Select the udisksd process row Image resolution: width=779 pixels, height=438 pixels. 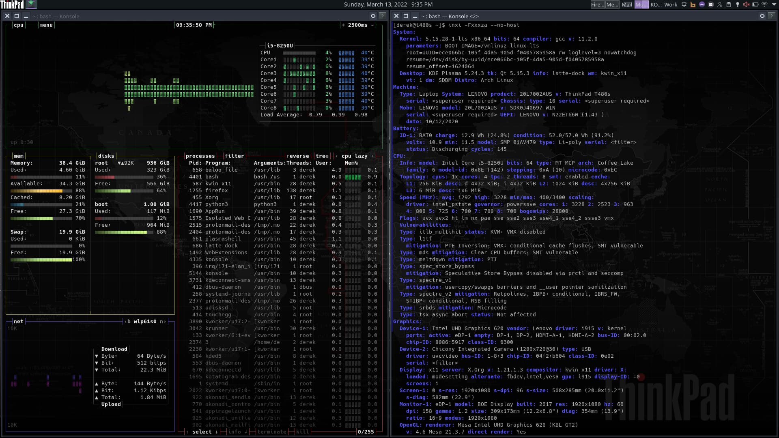pos(280,308)
